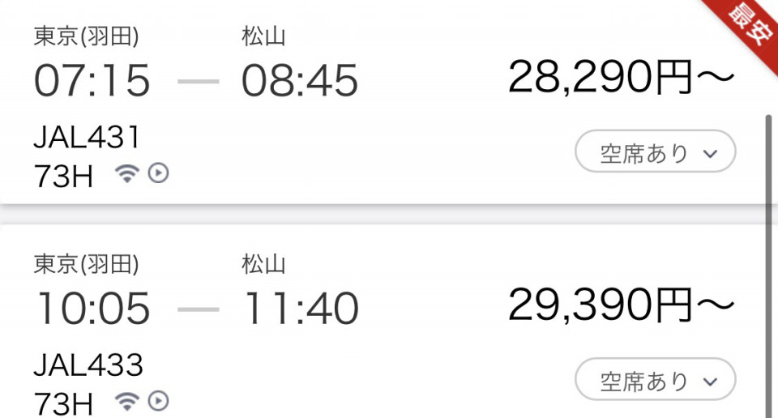The width and height of the screenshot is (778, 418).
Task: Open flight number JAL431 details
Action: [87, 138]
